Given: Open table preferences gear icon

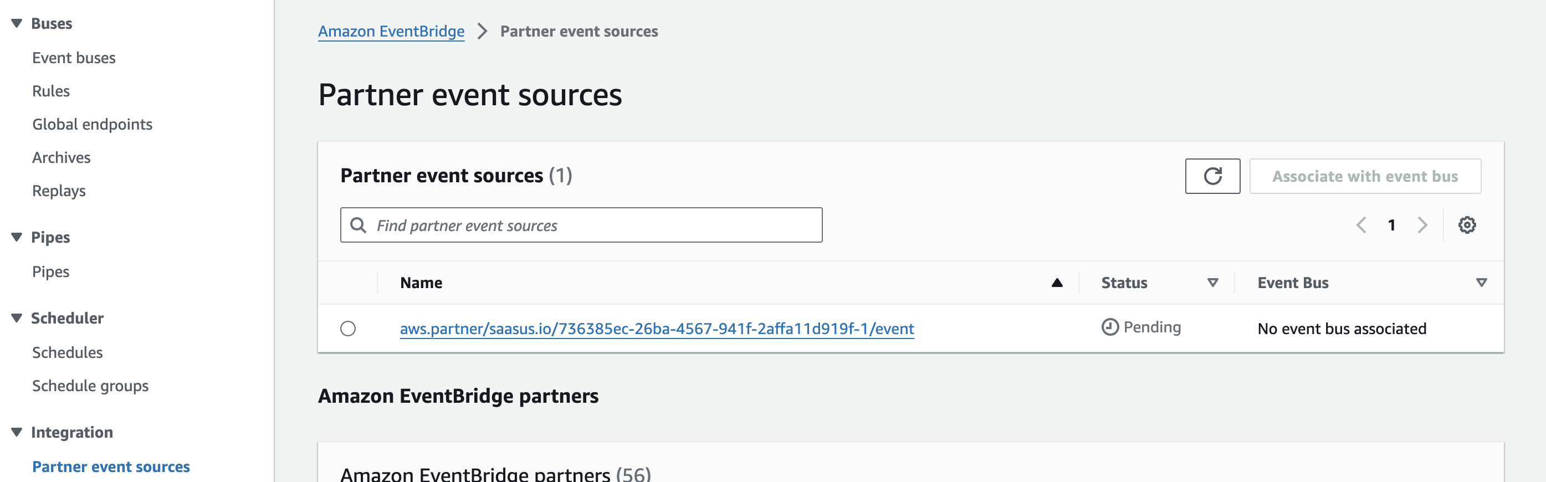Looking at the screenshot, I should point(1467,225).
